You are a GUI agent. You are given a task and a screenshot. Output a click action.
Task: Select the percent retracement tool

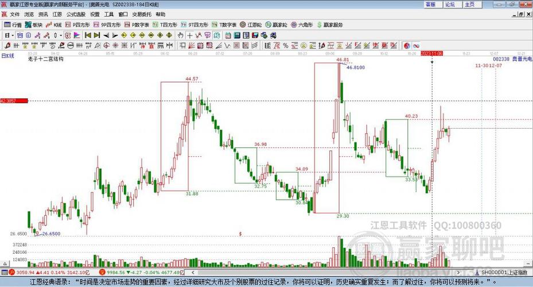286,45
